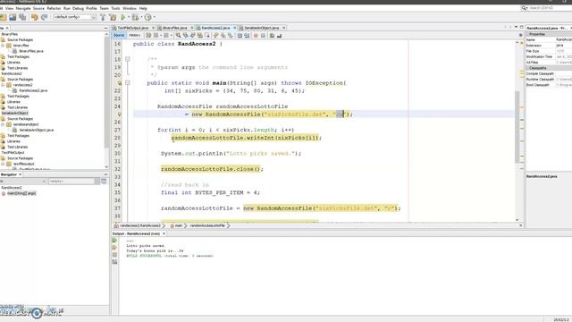Switch to the SerializeAnObject.java tab

point(262,28)
